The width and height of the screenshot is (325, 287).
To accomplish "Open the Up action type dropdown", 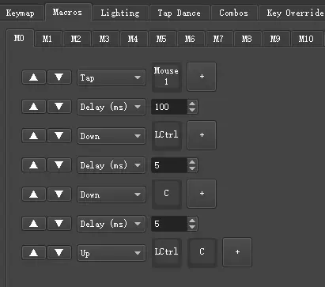I will [x=111, y=253].
